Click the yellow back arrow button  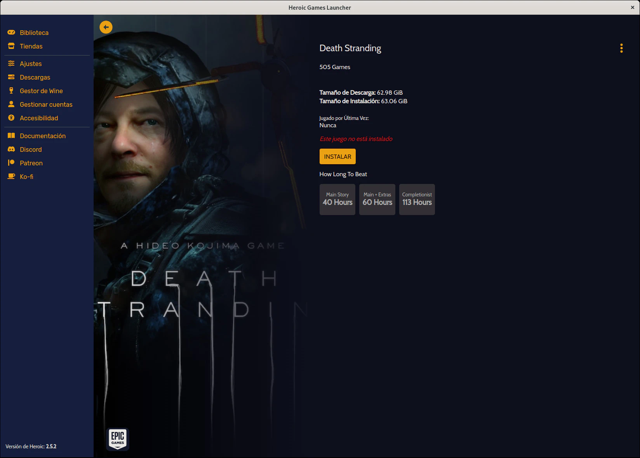point(106,27)
